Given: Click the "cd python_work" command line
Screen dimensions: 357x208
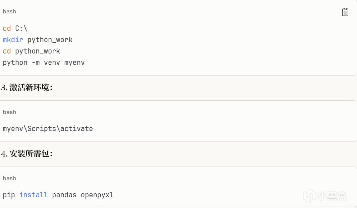Looking at the screenshot, I should point(32,51).
